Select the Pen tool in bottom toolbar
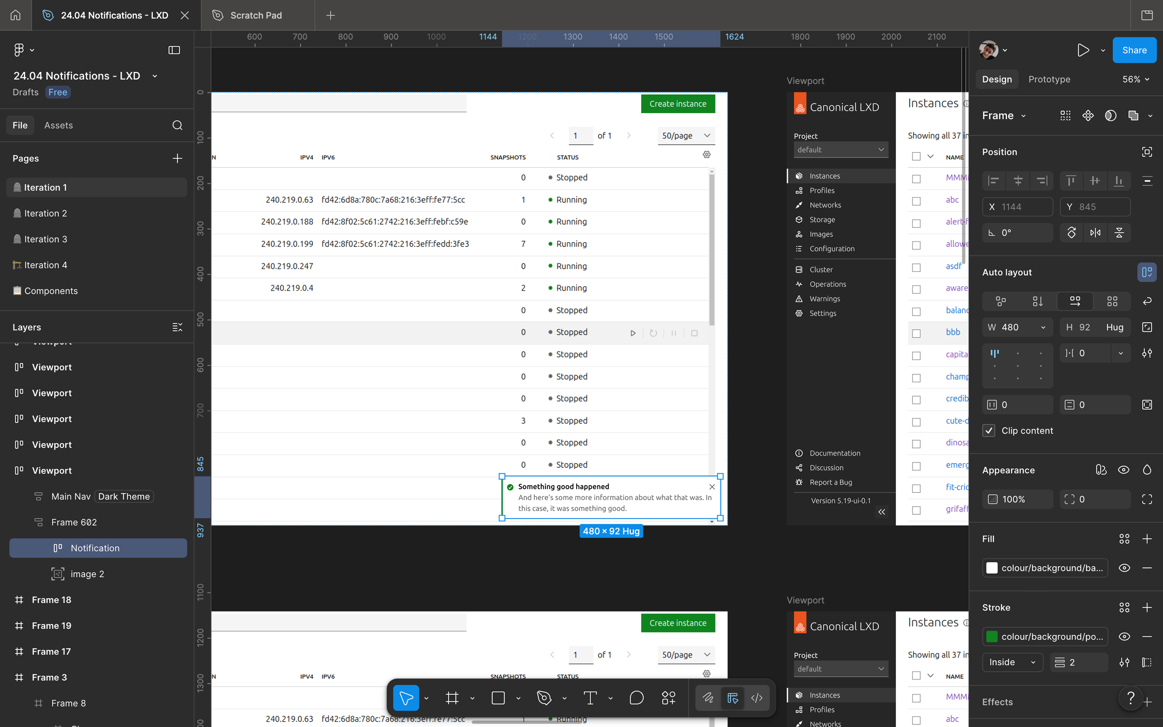The height and width of the screenshot is (727, 1163). coord(544,697)
